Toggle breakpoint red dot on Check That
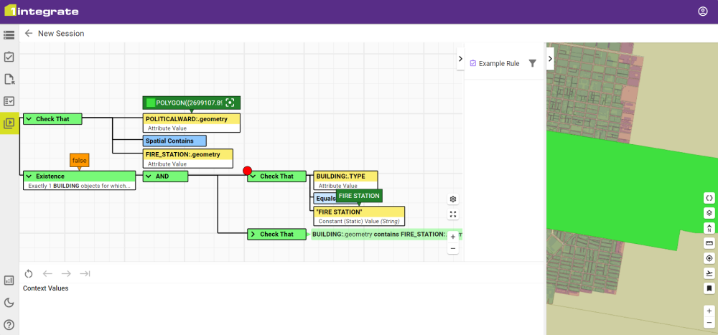Viewport: 718px width, 335px height. [247, 171]
